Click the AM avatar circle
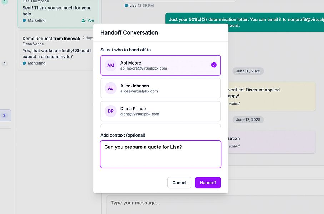Image resolution: width=324 pixels, height=214 pixels. [111, 65]
